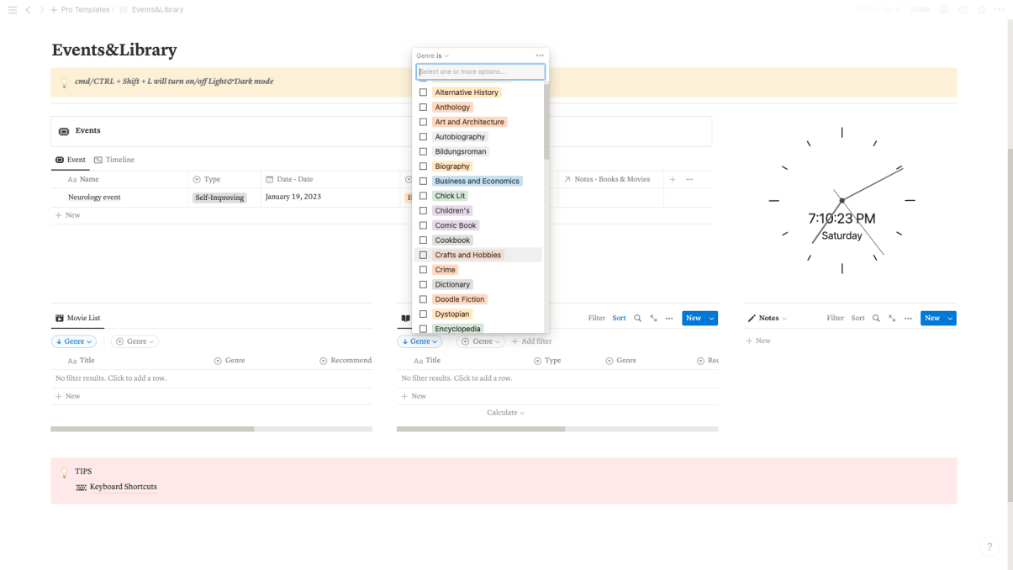Go forward with the right arrow icon
1013x570 pixels.
(41, 9)
